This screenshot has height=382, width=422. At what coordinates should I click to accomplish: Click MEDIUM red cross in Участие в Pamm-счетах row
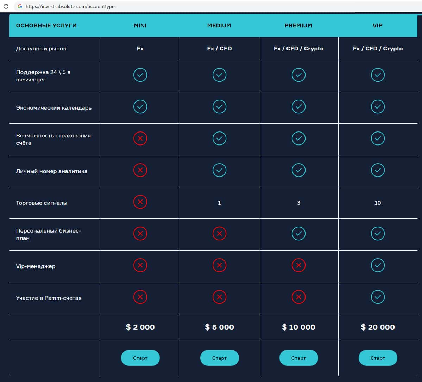pos(219,297)
